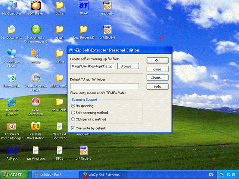Open AvRack desktop icon
The height and width of the screenshot is (179, 239).
pyautogui.click(x=12, y=153)
